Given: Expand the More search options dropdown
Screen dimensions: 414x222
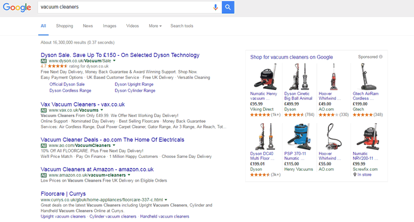Looking at the screenshot, I should click(x=155, y=26).
